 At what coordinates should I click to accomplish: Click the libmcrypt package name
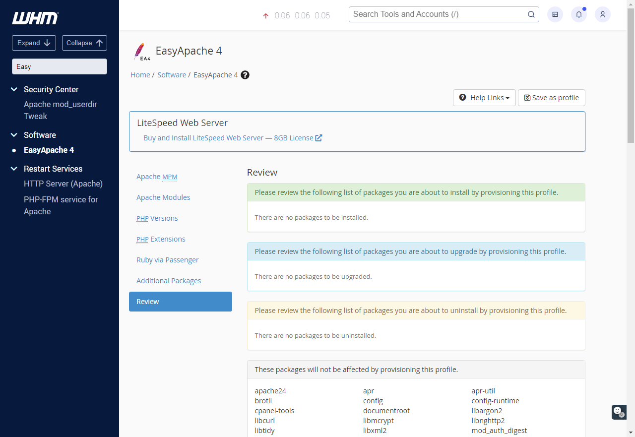click(x=379, y=421)
